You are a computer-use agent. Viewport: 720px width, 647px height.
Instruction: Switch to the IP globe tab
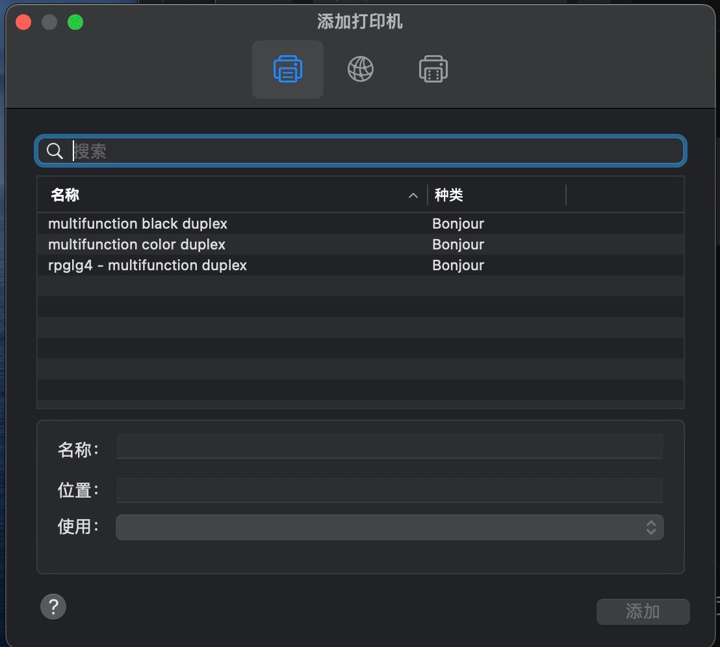click(361, 70)
